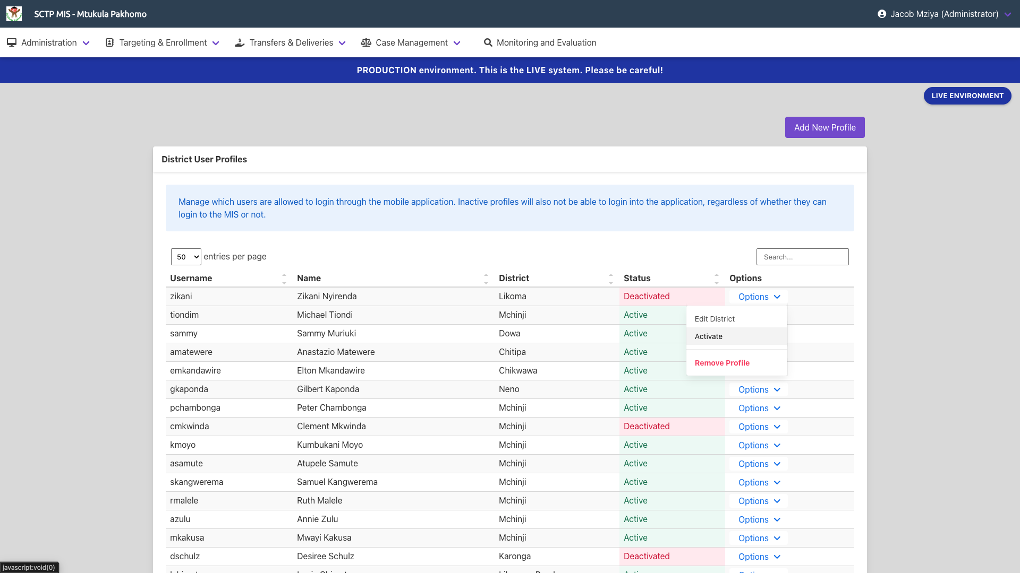Screen dimensions: 1020x573
Task: Click the Case Management scales icon
Action: click(366, 42)
